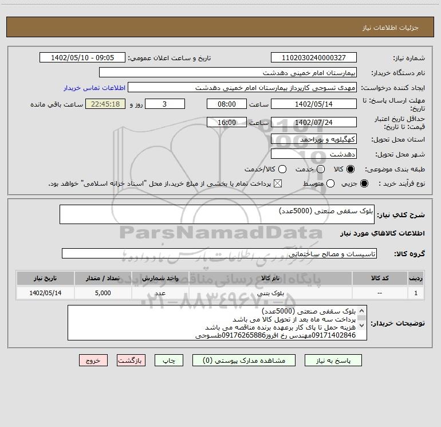Click the نام کالا column header
This screenshot has height=427, width=441.
(x=270, y=278)
